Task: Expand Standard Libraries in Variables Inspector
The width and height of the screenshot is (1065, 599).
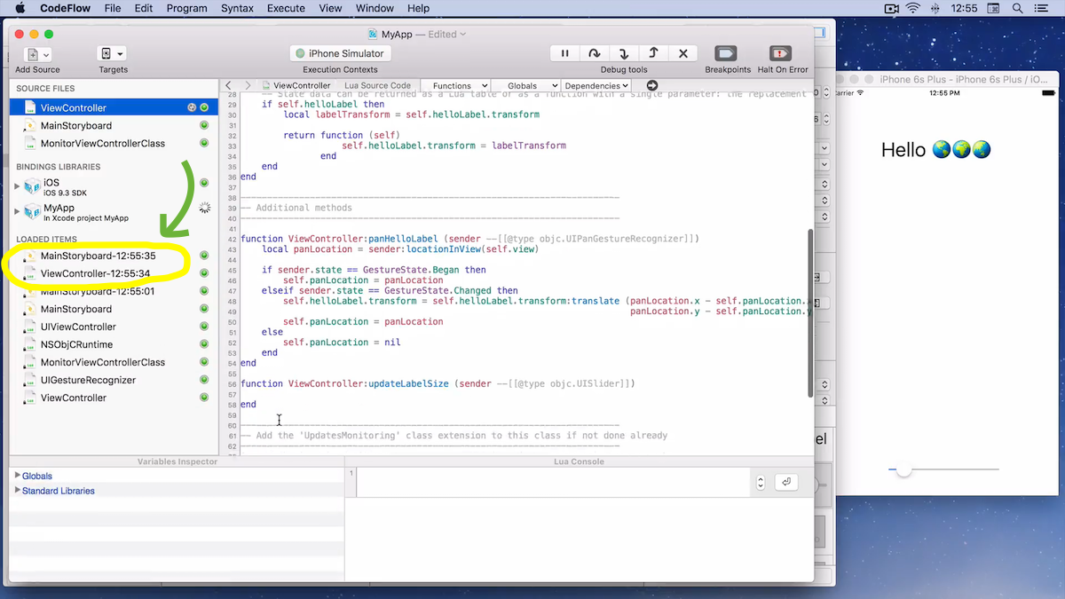Action: [x=18, y=490]
